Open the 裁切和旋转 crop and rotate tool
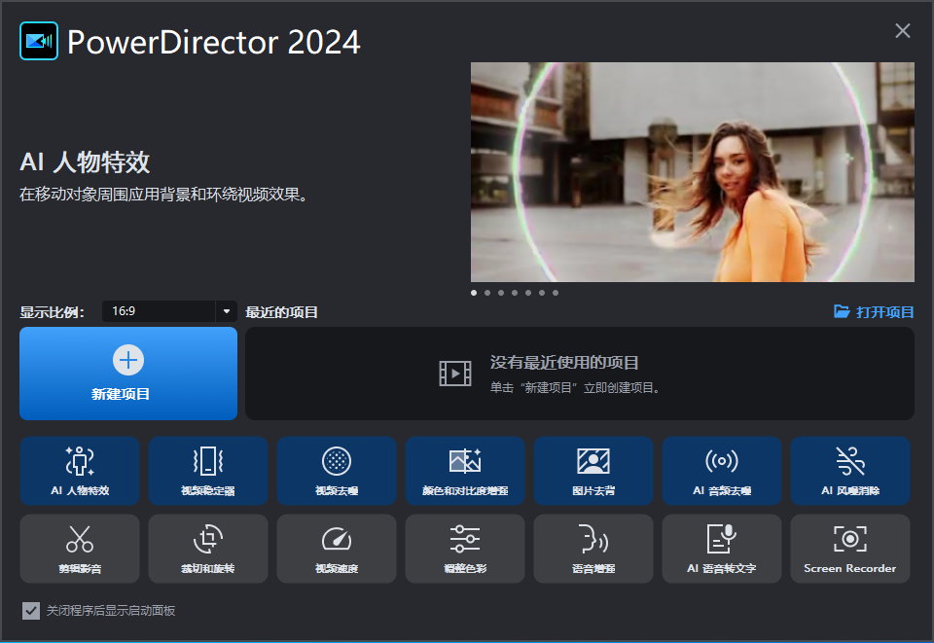The image size is (934, 643). click(x=208, y=549)
